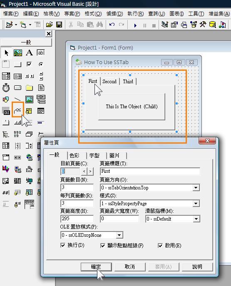Viewport: 231px width, 286px height.
Task: Start the program with Run icon
Action: click(135, 25)
